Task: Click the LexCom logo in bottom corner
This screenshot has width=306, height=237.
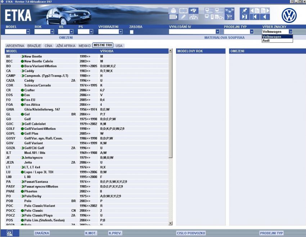Action: (x=10, y=233)
